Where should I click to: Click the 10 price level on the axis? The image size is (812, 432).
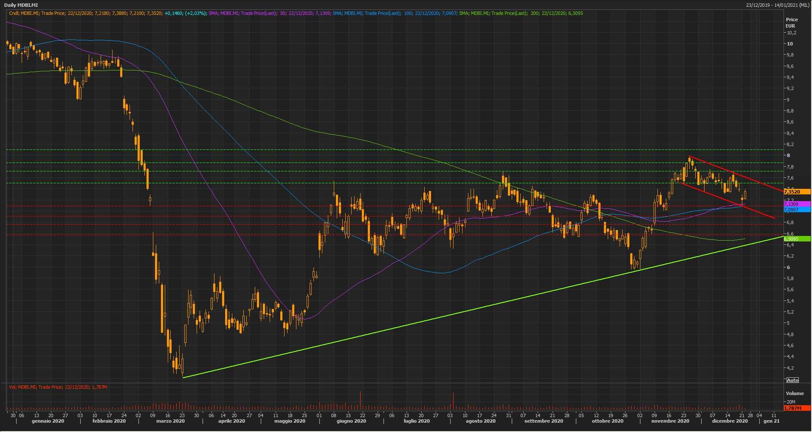point(790,44)
